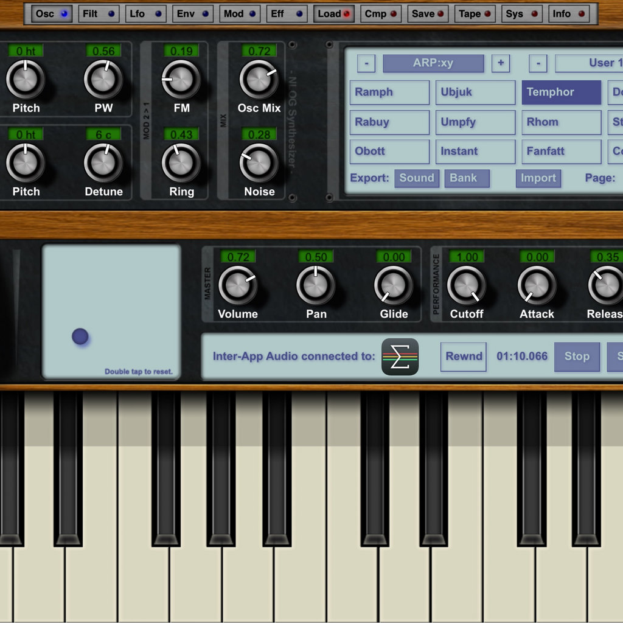The height and width of the screenshot is (623, 623).
Task: Toggle the Eff effects panel button
Action: coord(287,13)
